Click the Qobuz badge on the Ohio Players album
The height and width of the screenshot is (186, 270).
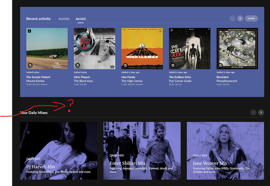click(77, 65)
